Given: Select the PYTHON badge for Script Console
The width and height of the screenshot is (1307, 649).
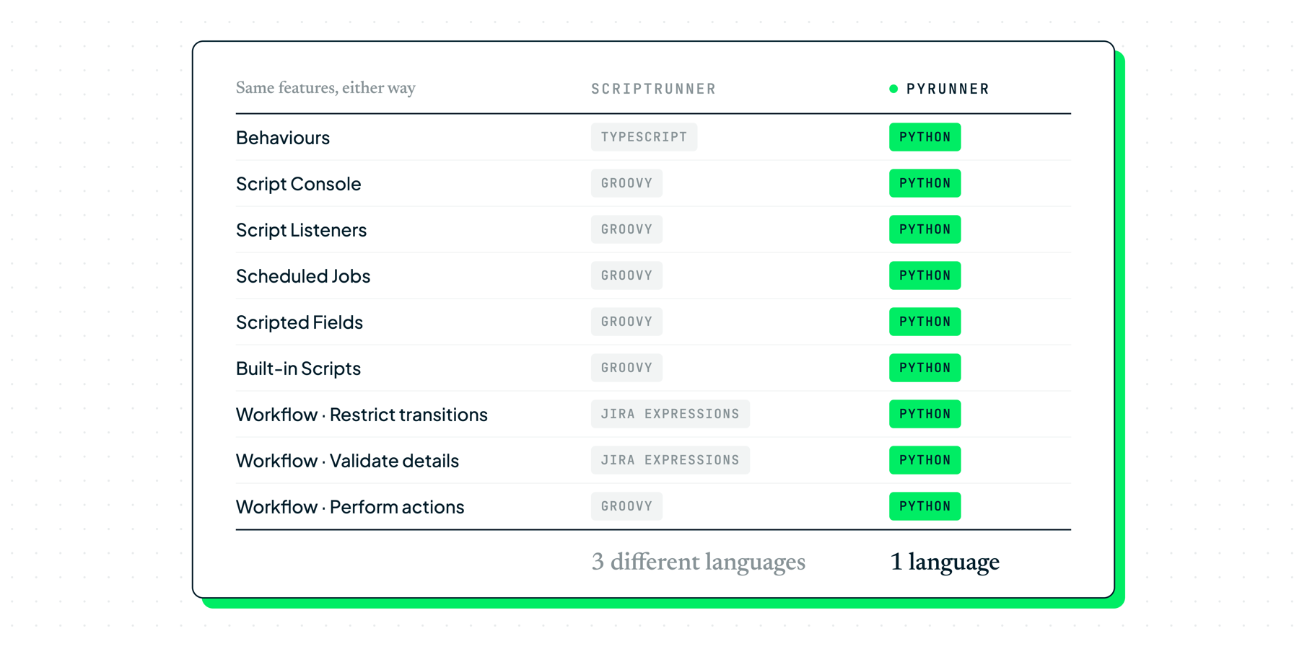Looking at the screenshot, I should pyautogui.click(x=925, y=183).
